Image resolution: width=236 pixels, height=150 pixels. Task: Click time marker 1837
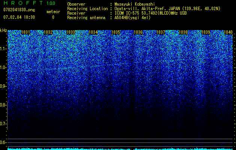click(x=161, y=32)
